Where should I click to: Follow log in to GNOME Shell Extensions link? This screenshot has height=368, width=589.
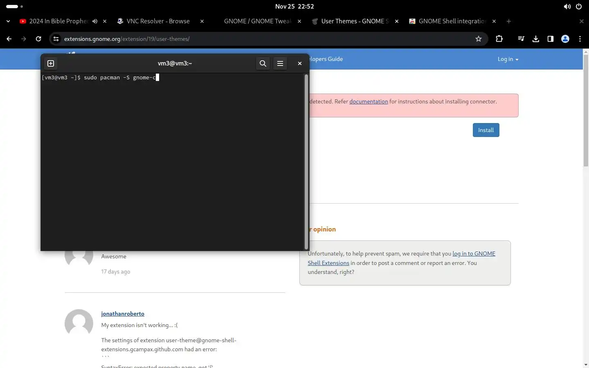tap(474, 254)
